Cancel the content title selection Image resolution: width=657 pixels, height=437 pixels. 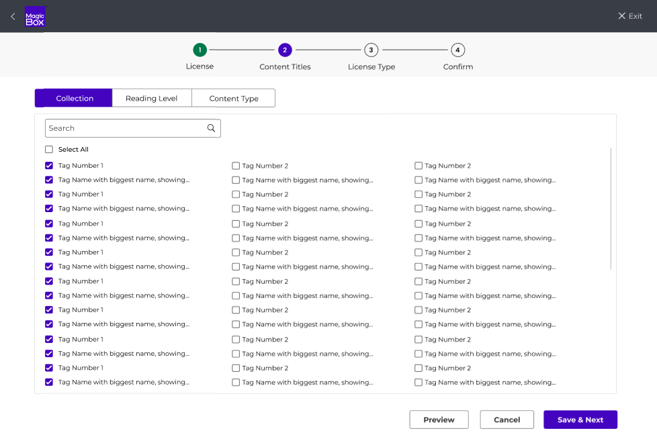(x=507, y=420)
